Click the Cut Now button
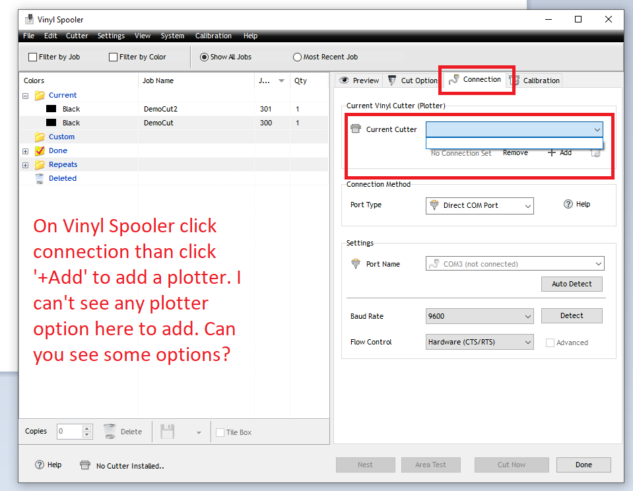The image size is (633, 491). point(512,465)
